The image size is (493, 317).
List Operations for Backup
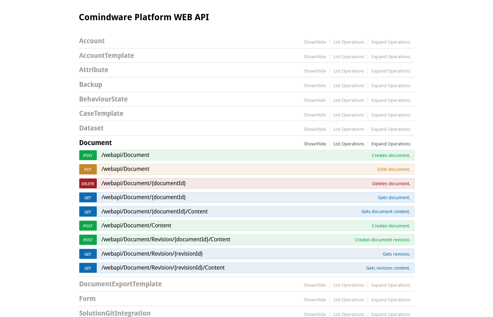pos(349,86)
